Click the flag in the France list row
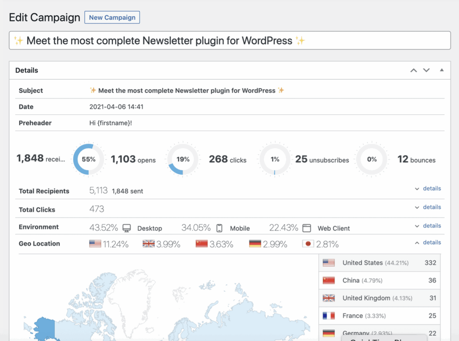459x341 pixels. pos(329,315)
